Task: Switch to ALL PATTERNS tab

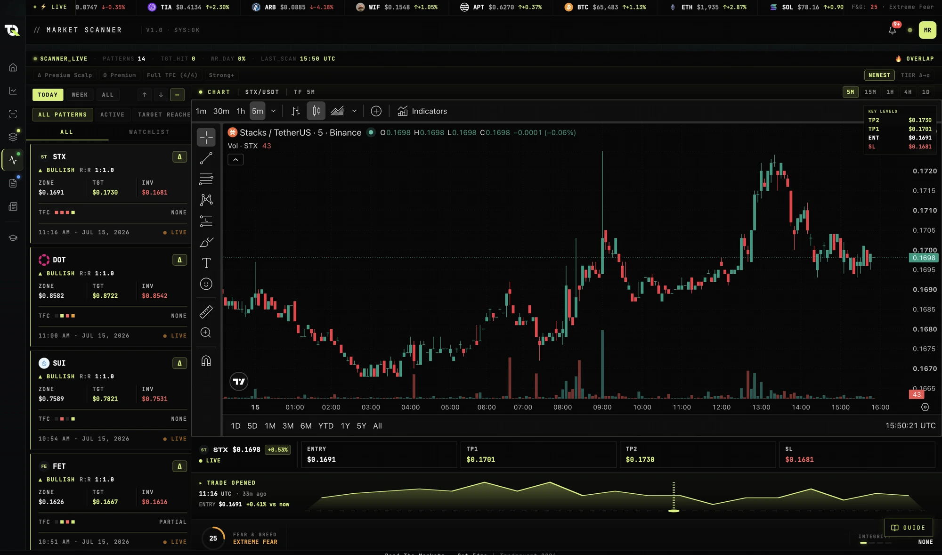Action: coord(63,114)
